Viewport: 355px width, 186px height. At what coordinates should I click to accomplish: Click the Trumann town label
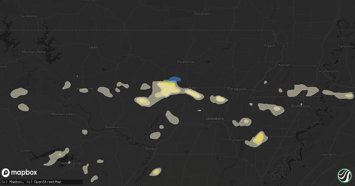point(235,140)
